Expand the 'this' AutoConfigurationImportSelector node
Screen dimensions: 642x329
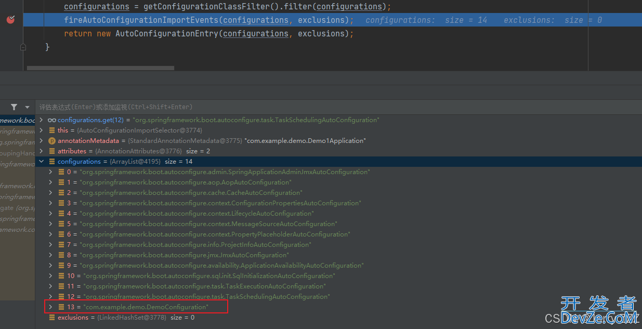[42, 130]
